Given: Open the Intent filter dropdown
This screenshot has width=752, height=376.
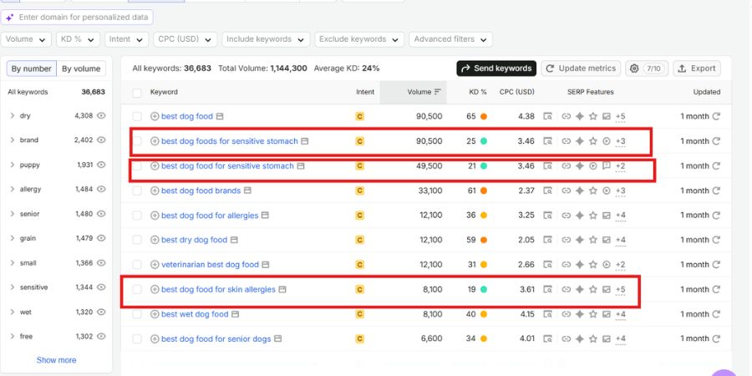Looking at the screenshot, I should click(x=126, y=39).
